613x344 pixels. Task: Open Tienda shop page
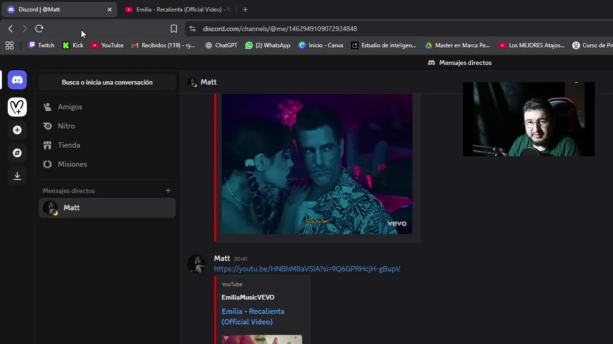tap(107, 145)
